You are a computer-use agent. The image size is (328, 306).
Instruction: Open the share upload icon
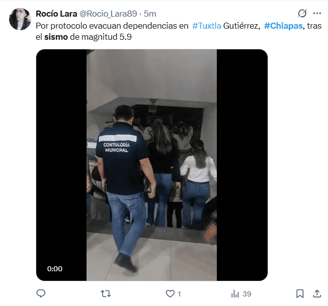(x=317, y=293)
